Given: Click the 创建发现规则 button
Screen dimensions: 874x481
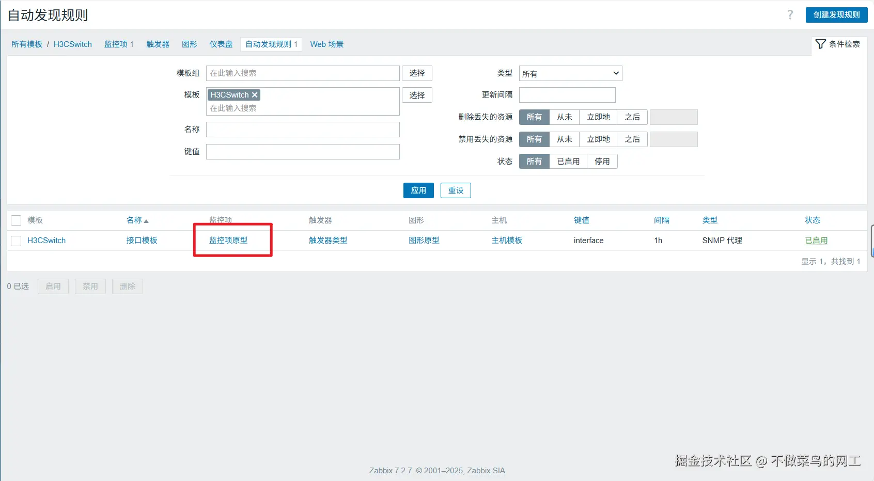Looking at the screenshot, I should tap(836, 14).
